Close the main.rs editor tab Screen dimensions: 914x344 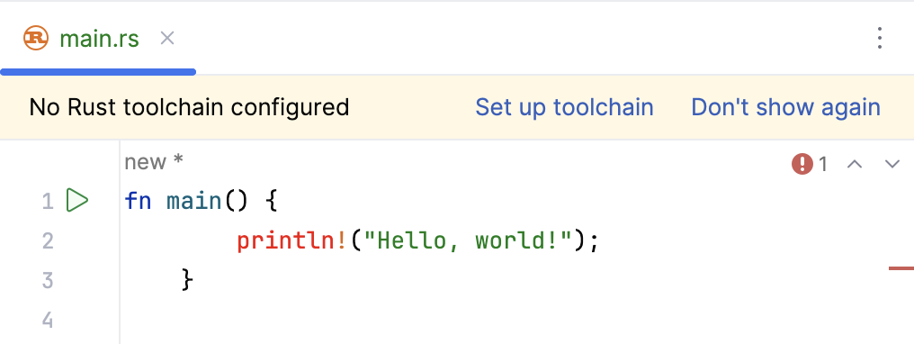click(167, 39)
